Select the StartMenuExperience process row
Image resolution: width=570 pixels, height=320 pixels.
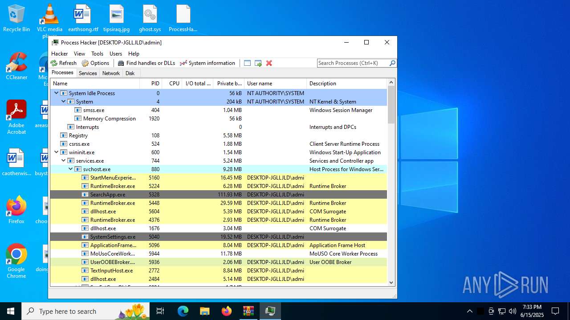(219, 178)
